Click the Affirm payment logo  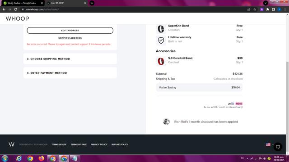[x=231, y=104]
